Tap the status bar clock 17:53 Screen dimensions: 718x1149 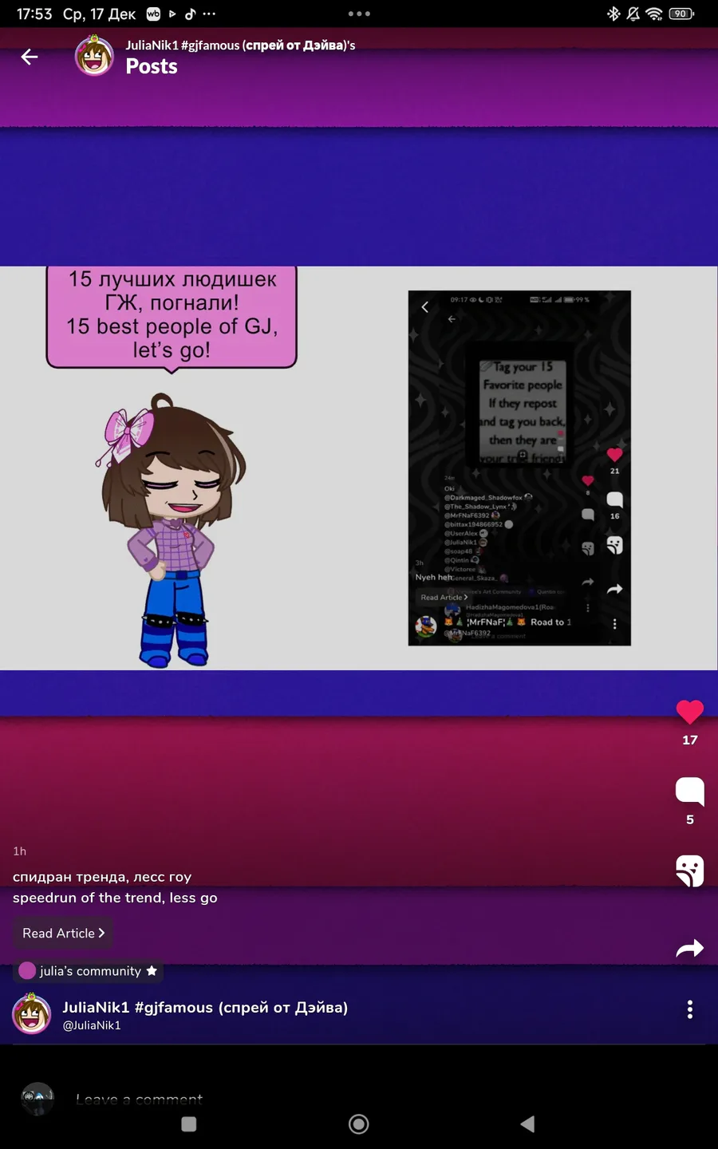click(34, 14)
